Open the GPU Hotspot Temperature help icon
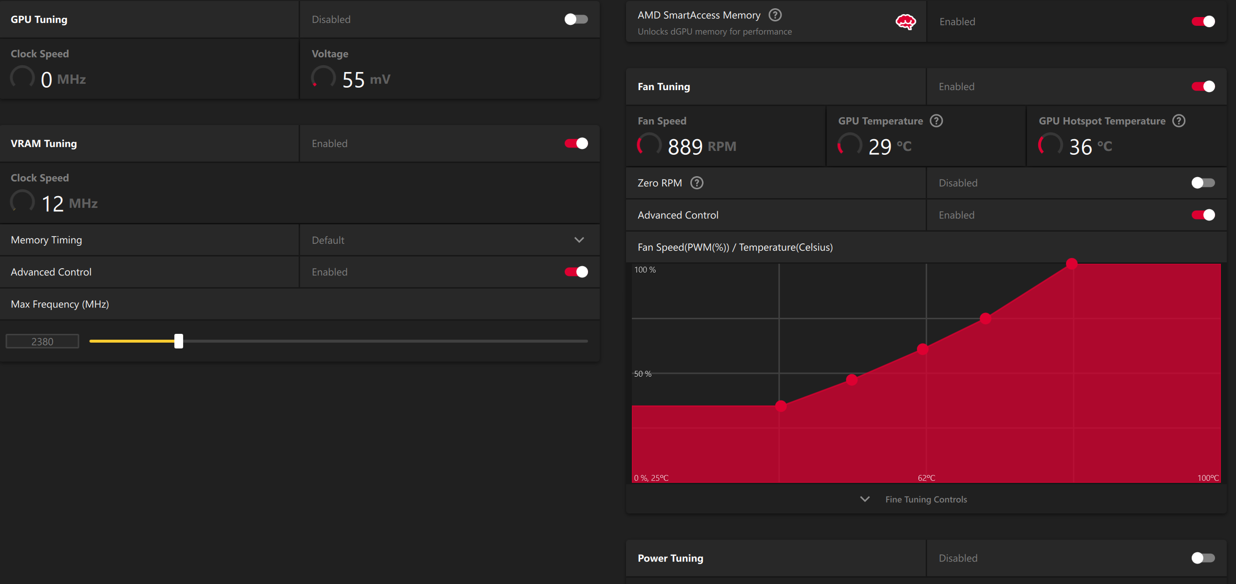The width and height of the screenshot is (1236, 584). [1179, 121]
